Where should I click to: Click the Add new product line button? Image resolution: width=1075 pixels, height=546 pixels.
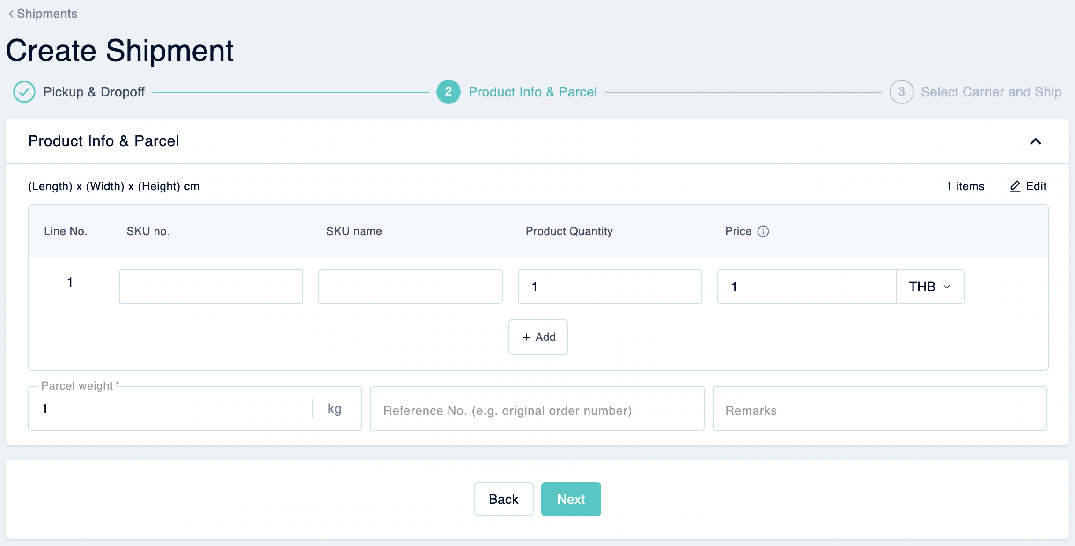click(x=539, y=337)
